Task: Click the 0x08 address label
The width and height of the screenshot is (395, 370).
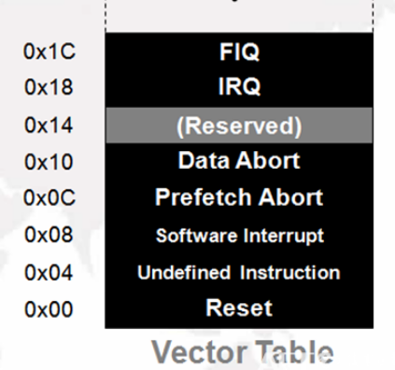Action: tap(49, 235)
